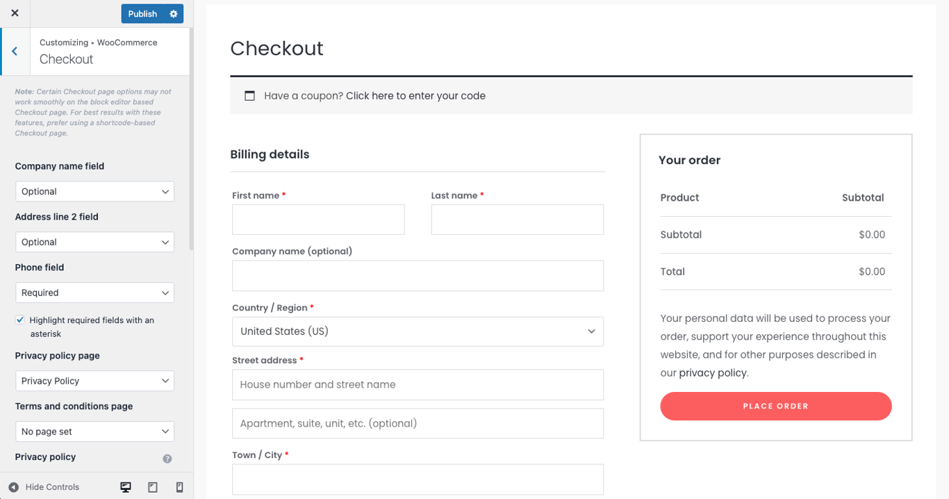Open the Privacy policy page selector
Screen dimensions: 949x499
coord(94,380)
